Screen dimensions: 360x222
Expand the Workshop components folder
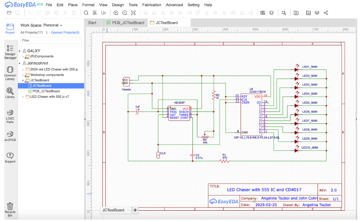tap(23, 75)
